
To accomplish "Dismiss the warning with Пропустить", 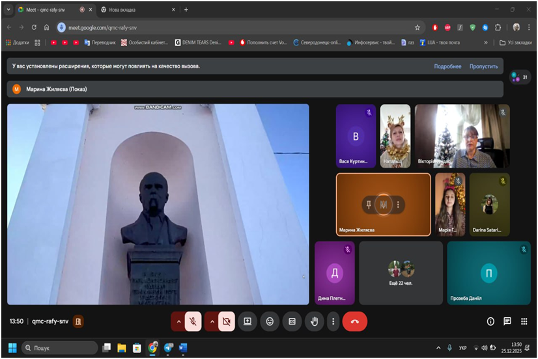I will pos(483,66).
